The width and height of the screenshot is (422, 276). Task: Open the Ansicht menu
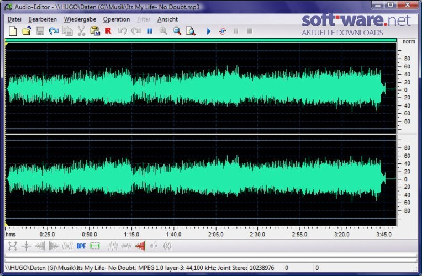pyautogui.click(x=168, y=19)
